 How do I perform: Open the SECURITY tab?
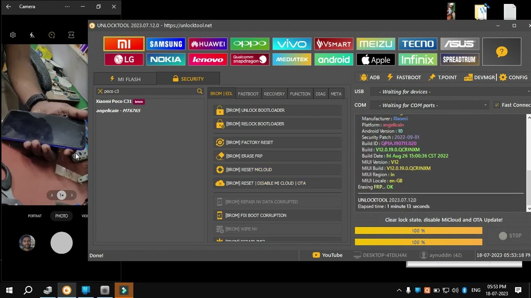click(188, 79)
